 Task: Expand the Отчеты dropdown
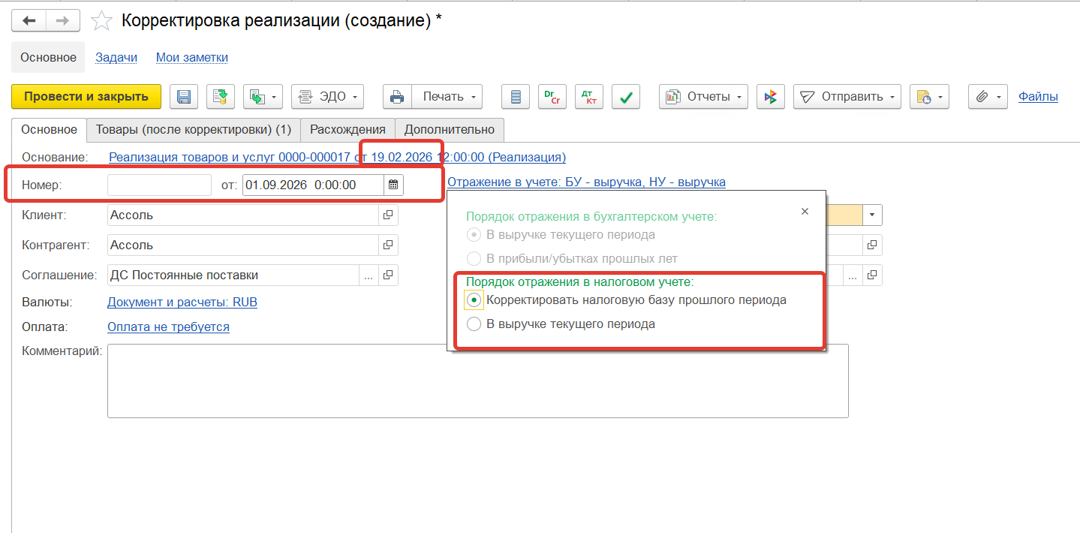(703, 97)
